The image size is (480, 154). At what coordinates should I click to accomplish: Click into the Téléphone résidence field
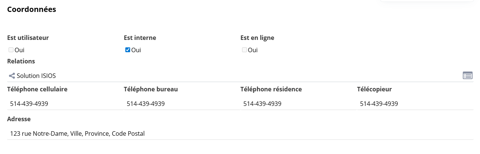pos(298,104)
